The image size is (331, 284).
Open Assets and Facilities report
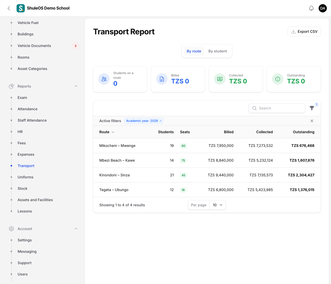coord(35,200)
